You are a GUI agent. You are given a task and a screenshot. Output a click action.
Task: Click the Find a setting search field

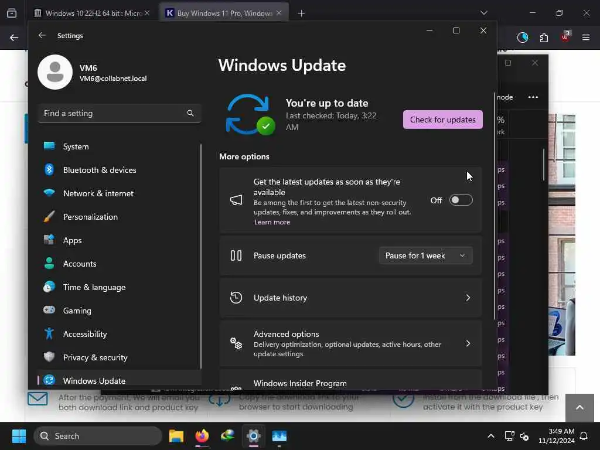coord(120,113)
